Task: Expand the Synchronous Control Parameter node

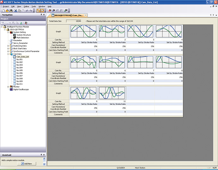Action: click(8, 51)
